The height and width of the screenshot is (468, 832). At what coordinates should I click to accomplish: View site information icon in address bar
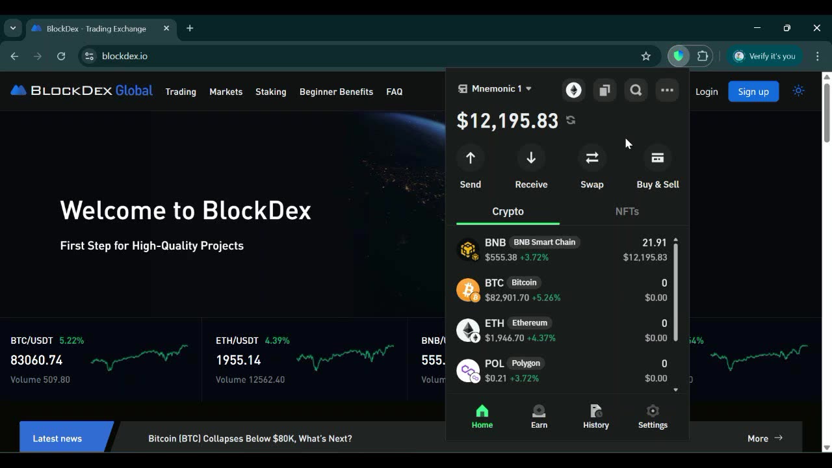(x=90, y=56)
